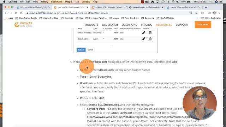Image resolution: width=226 pixels, height=127 pixels.
Task: Go back to previous page
Action: (x=6, y=13)
